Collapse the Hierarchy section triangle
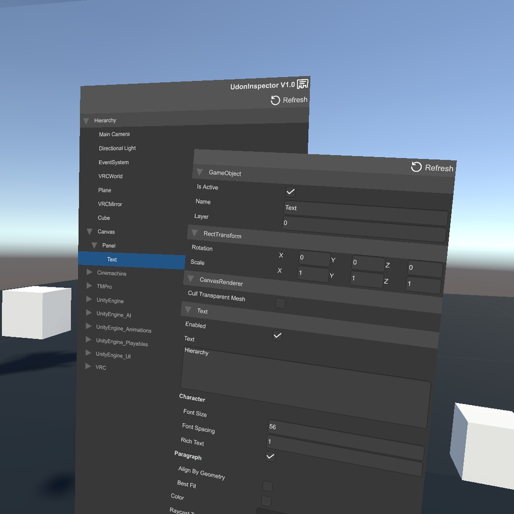 (x=86, y=121)
